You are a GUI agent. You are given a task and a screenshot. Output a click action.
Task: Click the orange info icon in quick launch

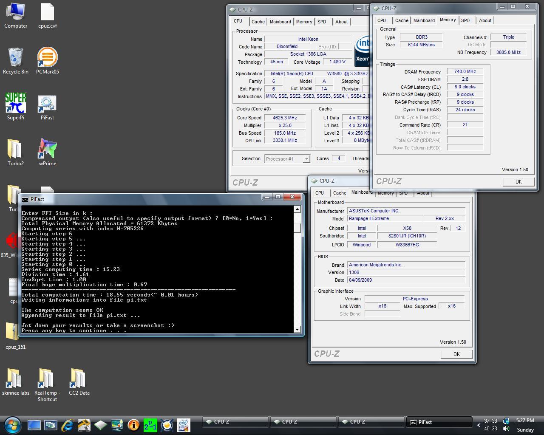click(x=133, y=425)
